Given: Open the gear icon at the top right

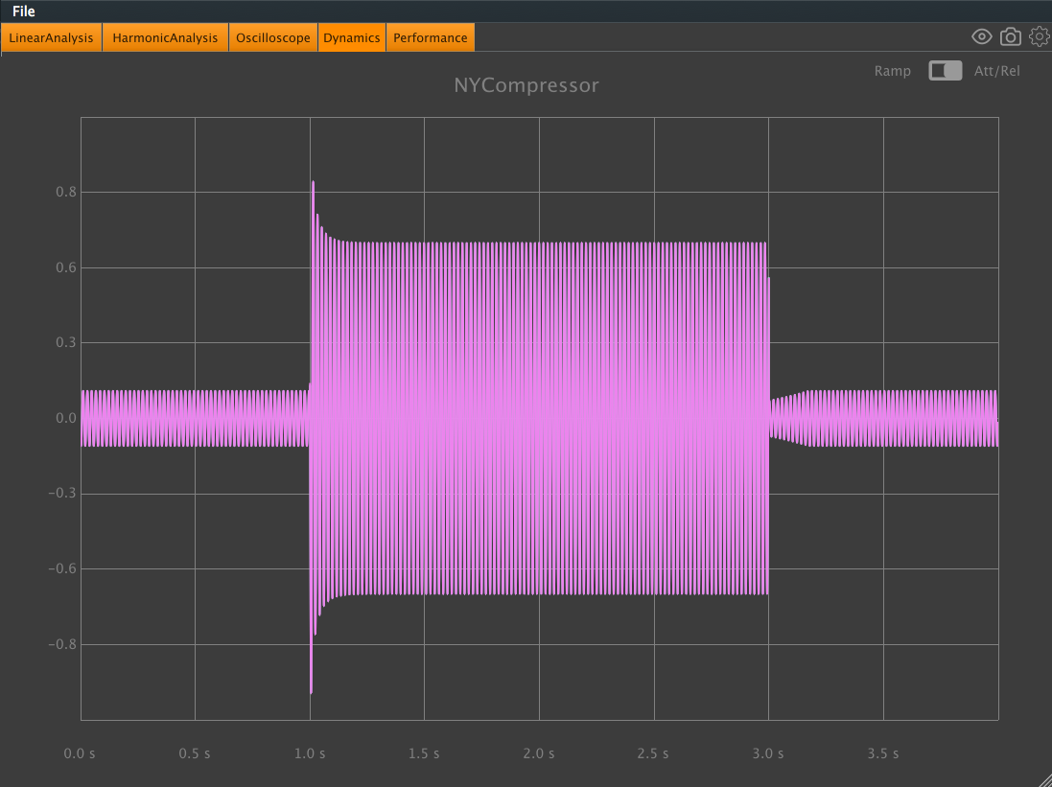Looking at the screenshot, I should [1039, 35].
